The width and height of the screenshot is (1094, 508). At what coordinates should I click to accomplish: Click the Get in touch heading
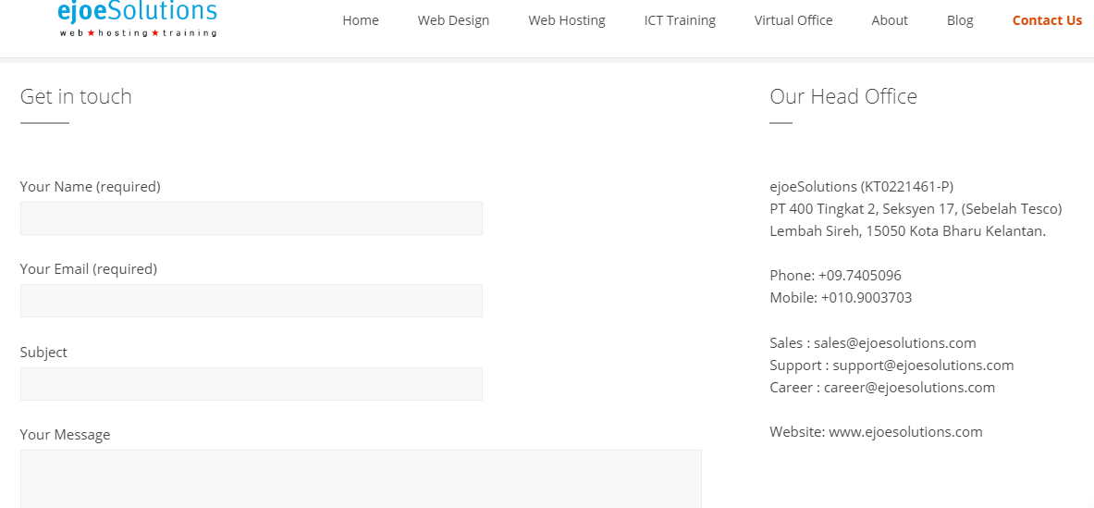[x=76, y=96]
